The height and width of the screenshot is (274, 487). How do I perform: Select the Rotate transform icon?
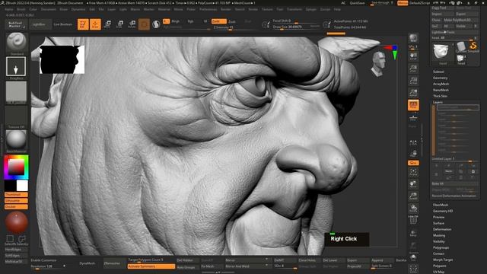pos(132,24)
